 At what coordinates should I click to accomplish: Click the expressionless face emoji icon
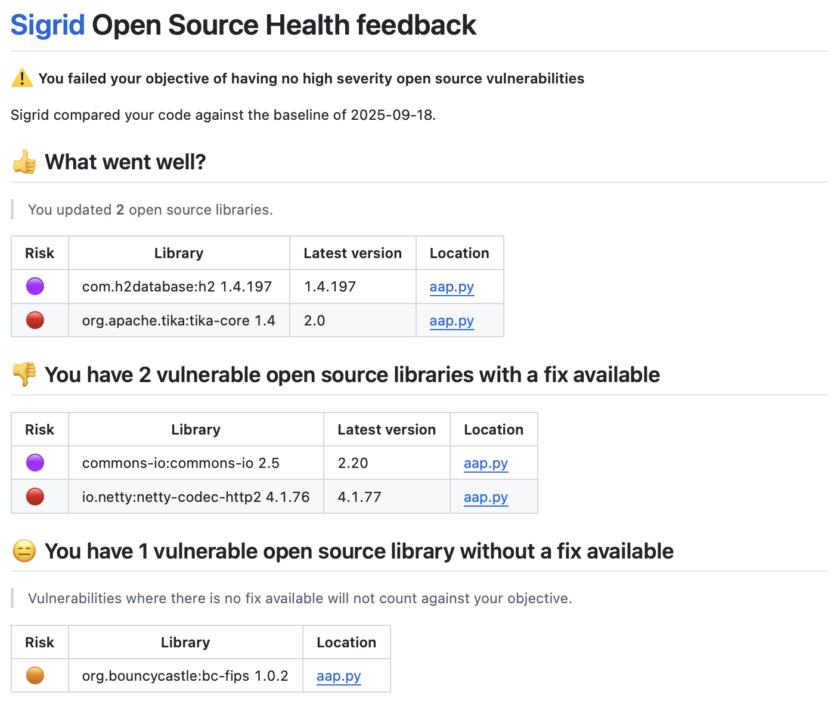click(24, 551)
